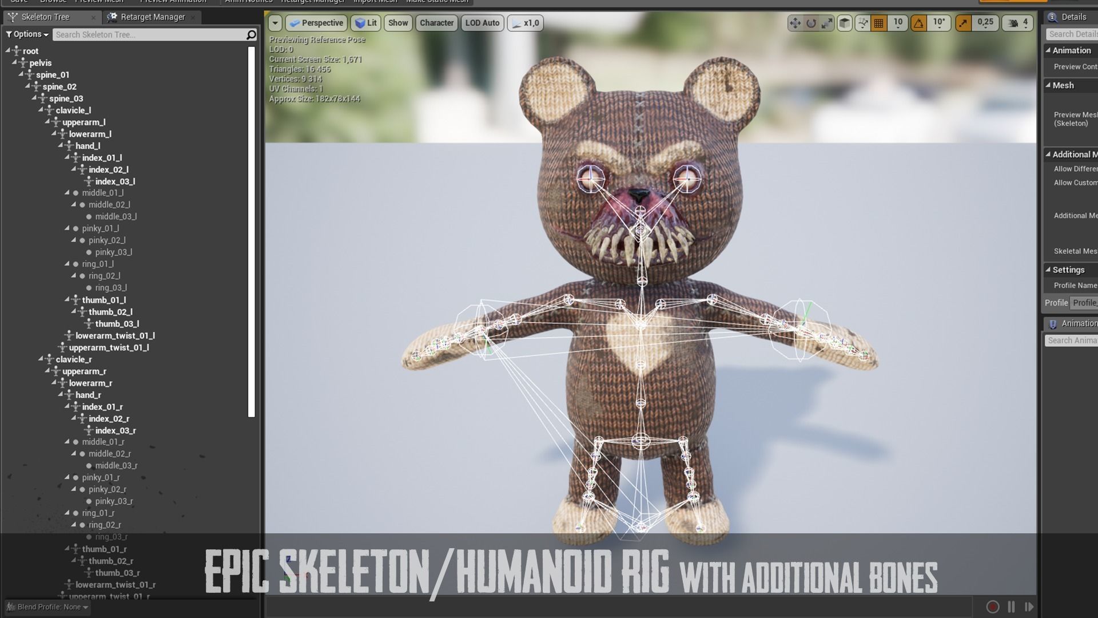This screenshot has width=1098, height=618.
Task: Select the translate (move) gizmo tool
Action: click(x=795, y=23)
